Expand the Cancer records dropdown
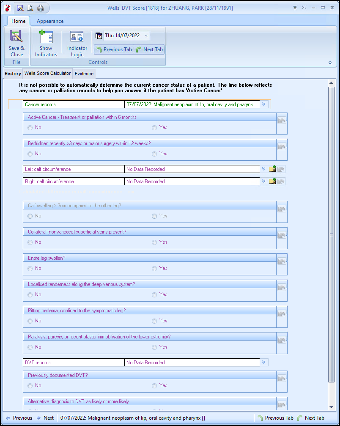The height and width of the screenshot is (426, 340). click(x=263, y=104)
